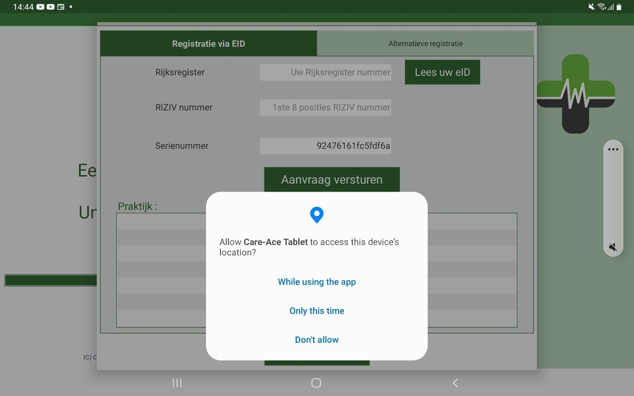The width and height of the screenshot is (634, 396).
Task: Select the Registratie via EID tab
Action: click(209, 43)
